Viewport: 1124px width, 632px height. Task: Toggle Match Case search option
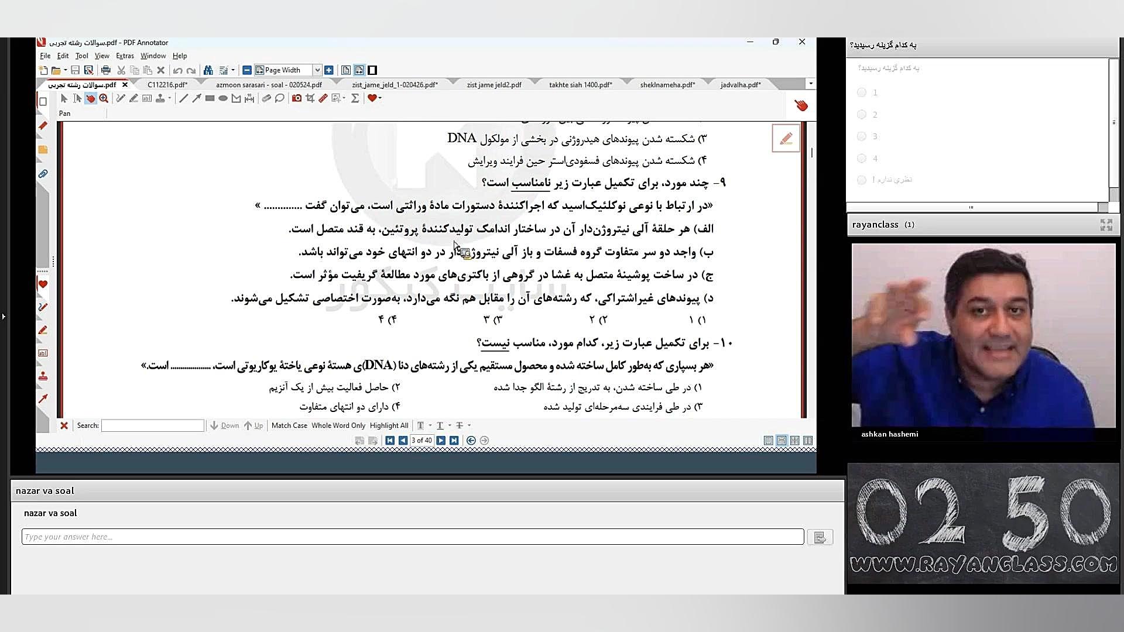coord(289,425)
